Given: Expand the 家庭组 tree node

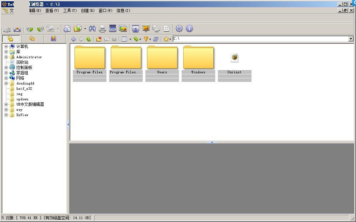Looking at the screenshot, I should click(6, 73).
